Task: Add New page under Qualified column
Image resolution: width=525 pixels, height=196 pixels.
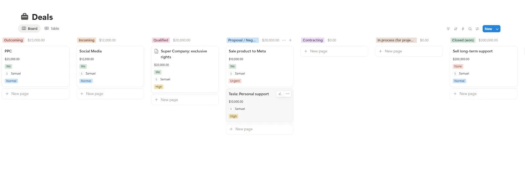Action: tap(185, 100)
